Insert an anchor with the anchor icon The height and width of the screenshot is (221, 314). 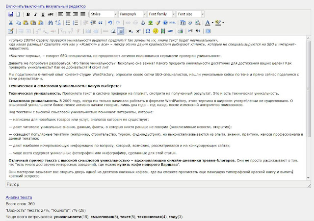coord(143,23)
